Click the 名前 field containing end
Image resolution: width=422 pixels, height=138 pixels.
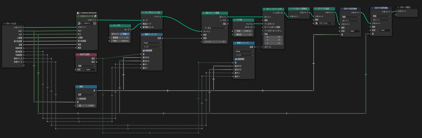tap(385, 30)
